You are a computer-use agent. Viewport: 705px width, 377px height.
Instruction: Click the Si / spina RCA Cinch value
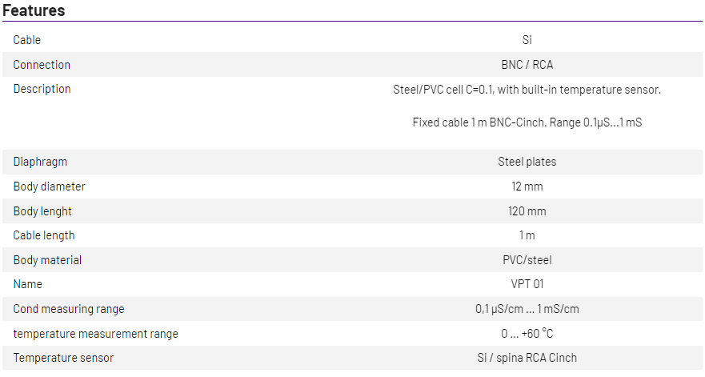coord(527,358)
